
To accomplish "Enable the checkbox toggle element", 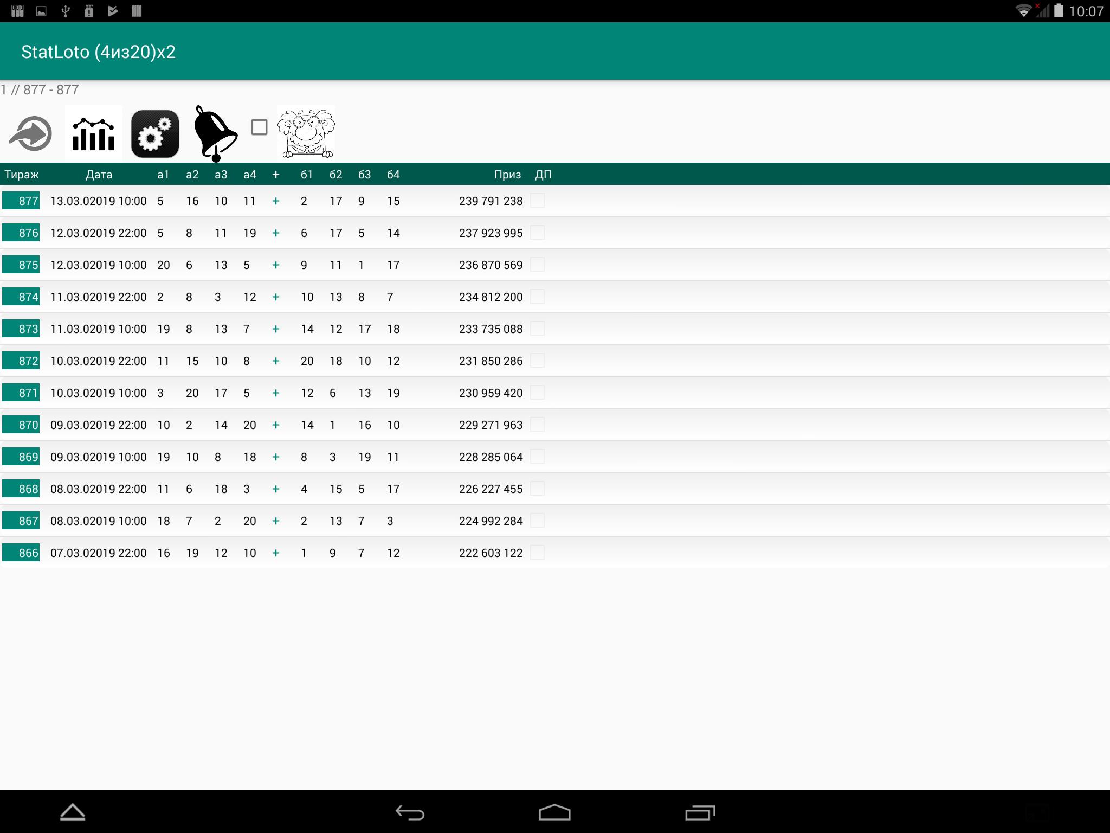I will tap(260, 129).
